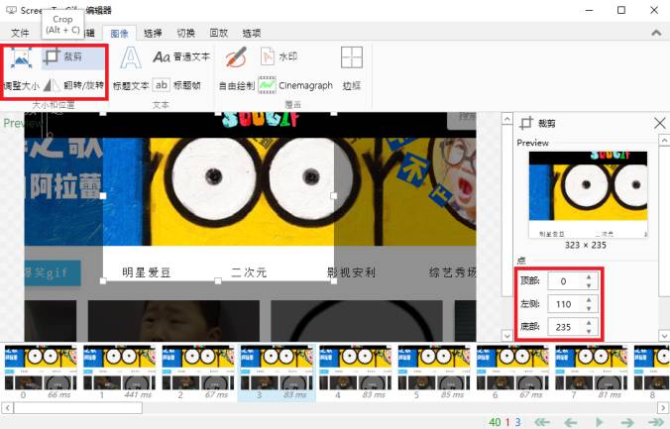Click the total frame count '40'
Image resolution: width=670 pixels, height=429 pixels.
tap(495, 422)
